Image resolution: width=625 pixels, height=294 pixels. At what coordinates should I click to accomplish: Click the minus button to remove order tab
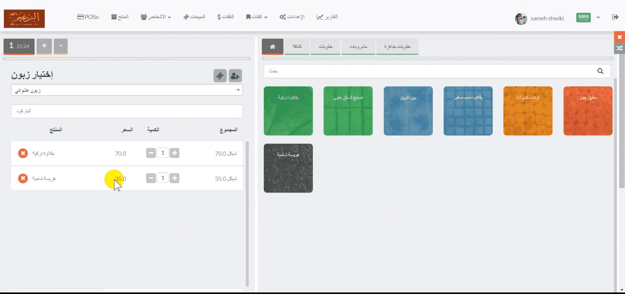click(x=60, y=46)
